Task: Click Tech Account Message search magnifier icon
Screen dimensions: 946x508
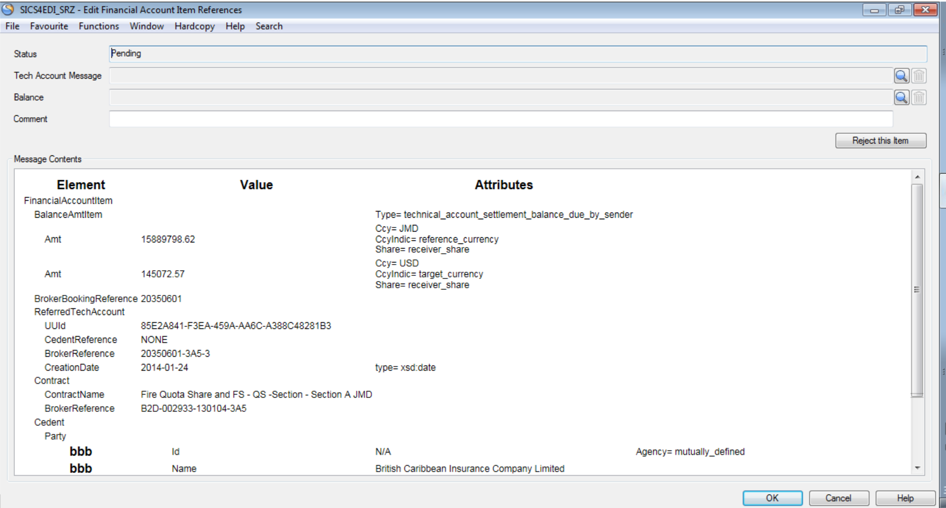Action: 901,76
